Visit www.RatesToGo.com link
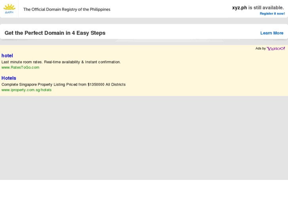The width and height of the screenshot is (288, 216). (x=20, y=67)
